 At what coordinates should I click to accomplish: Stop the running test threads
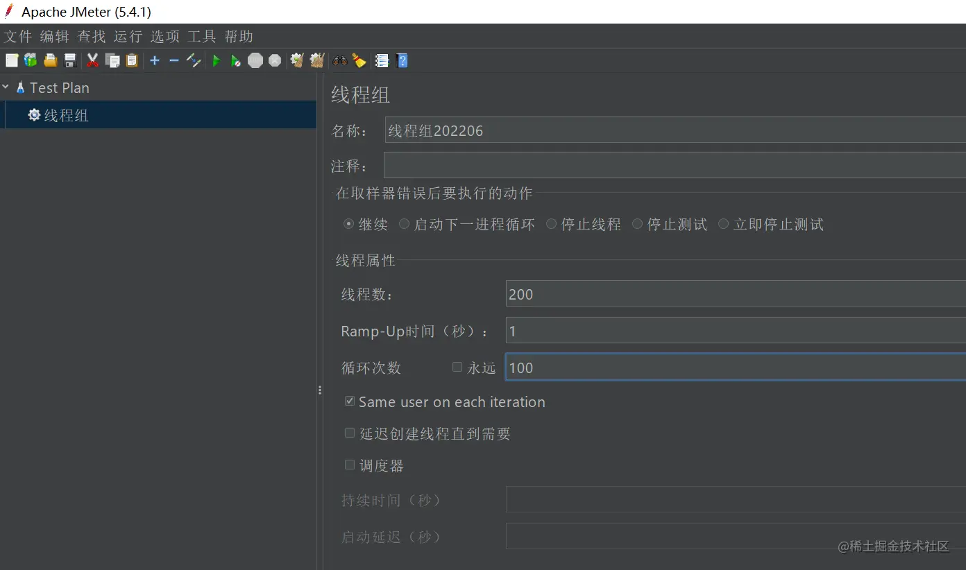255,61
